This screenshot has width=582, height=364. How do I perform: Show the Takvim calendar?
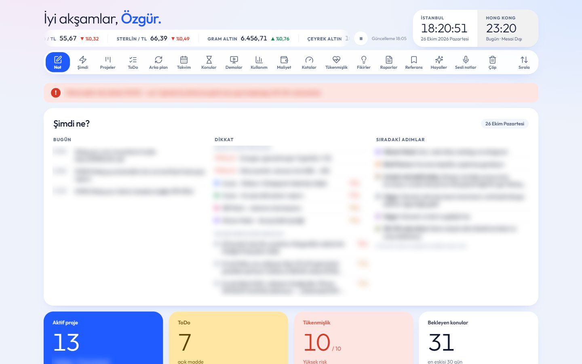(184, 62)
